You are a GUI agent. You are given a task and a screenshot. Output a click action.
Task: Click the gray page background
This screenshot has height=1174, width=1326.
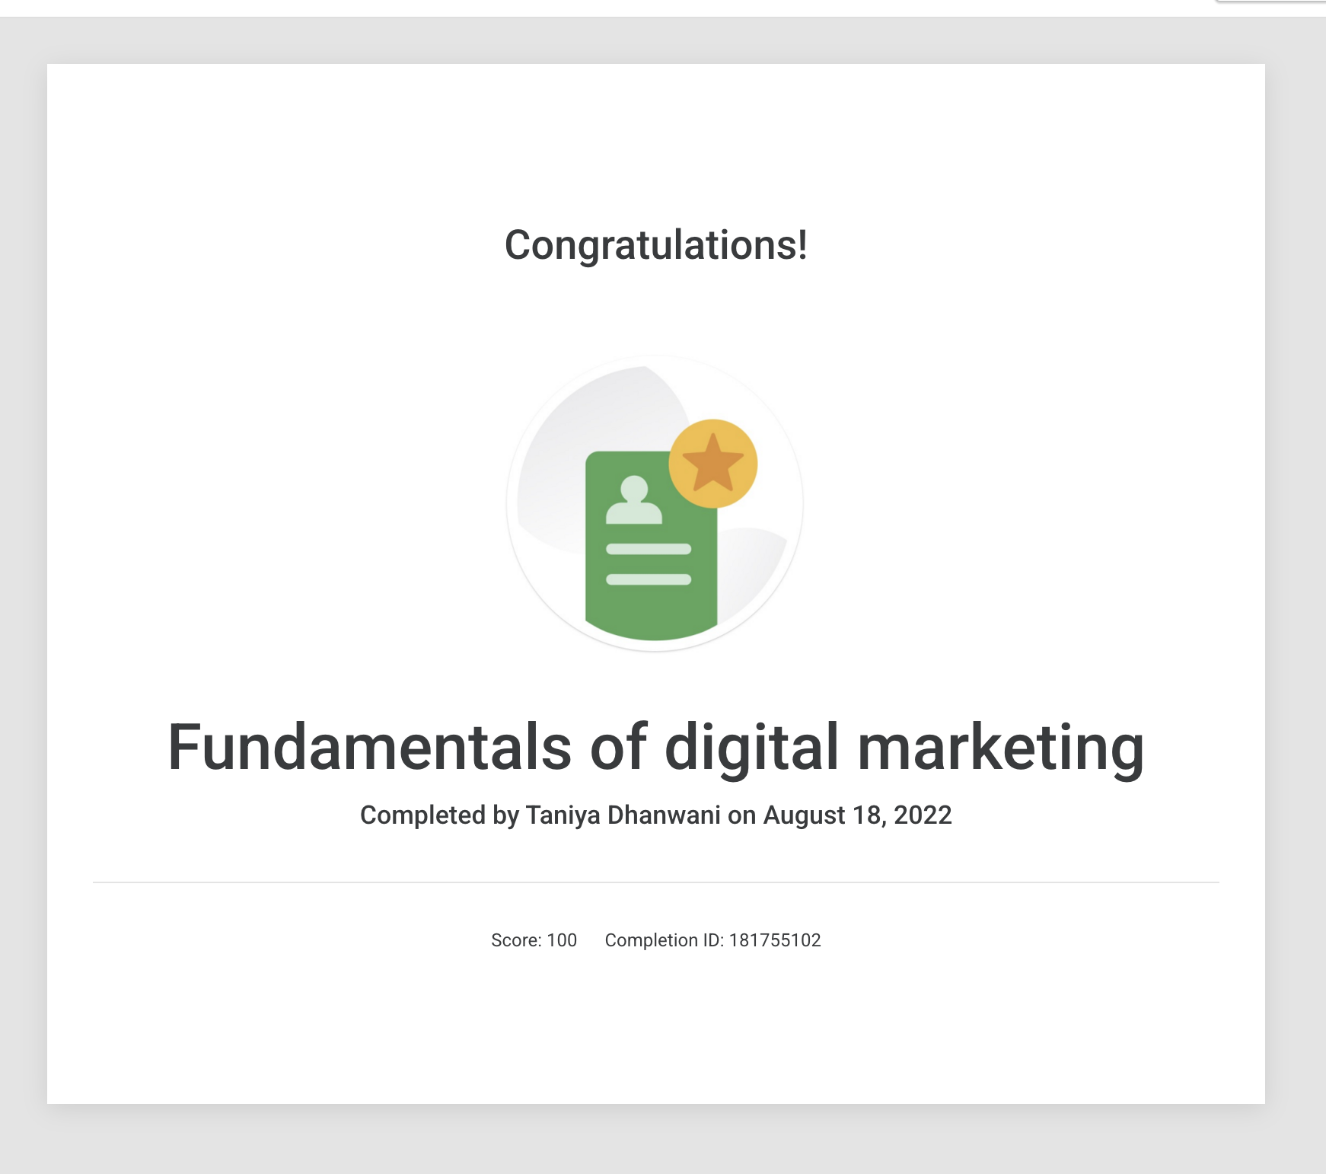[23, 586]
